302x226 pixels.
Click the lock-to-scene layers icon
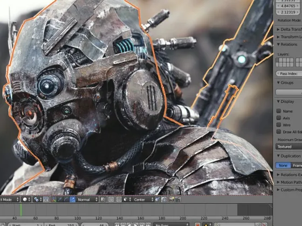(x=104, y=200)
